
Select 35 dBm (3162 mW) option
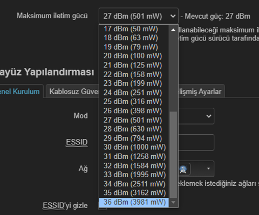click(x=134, y=193)
